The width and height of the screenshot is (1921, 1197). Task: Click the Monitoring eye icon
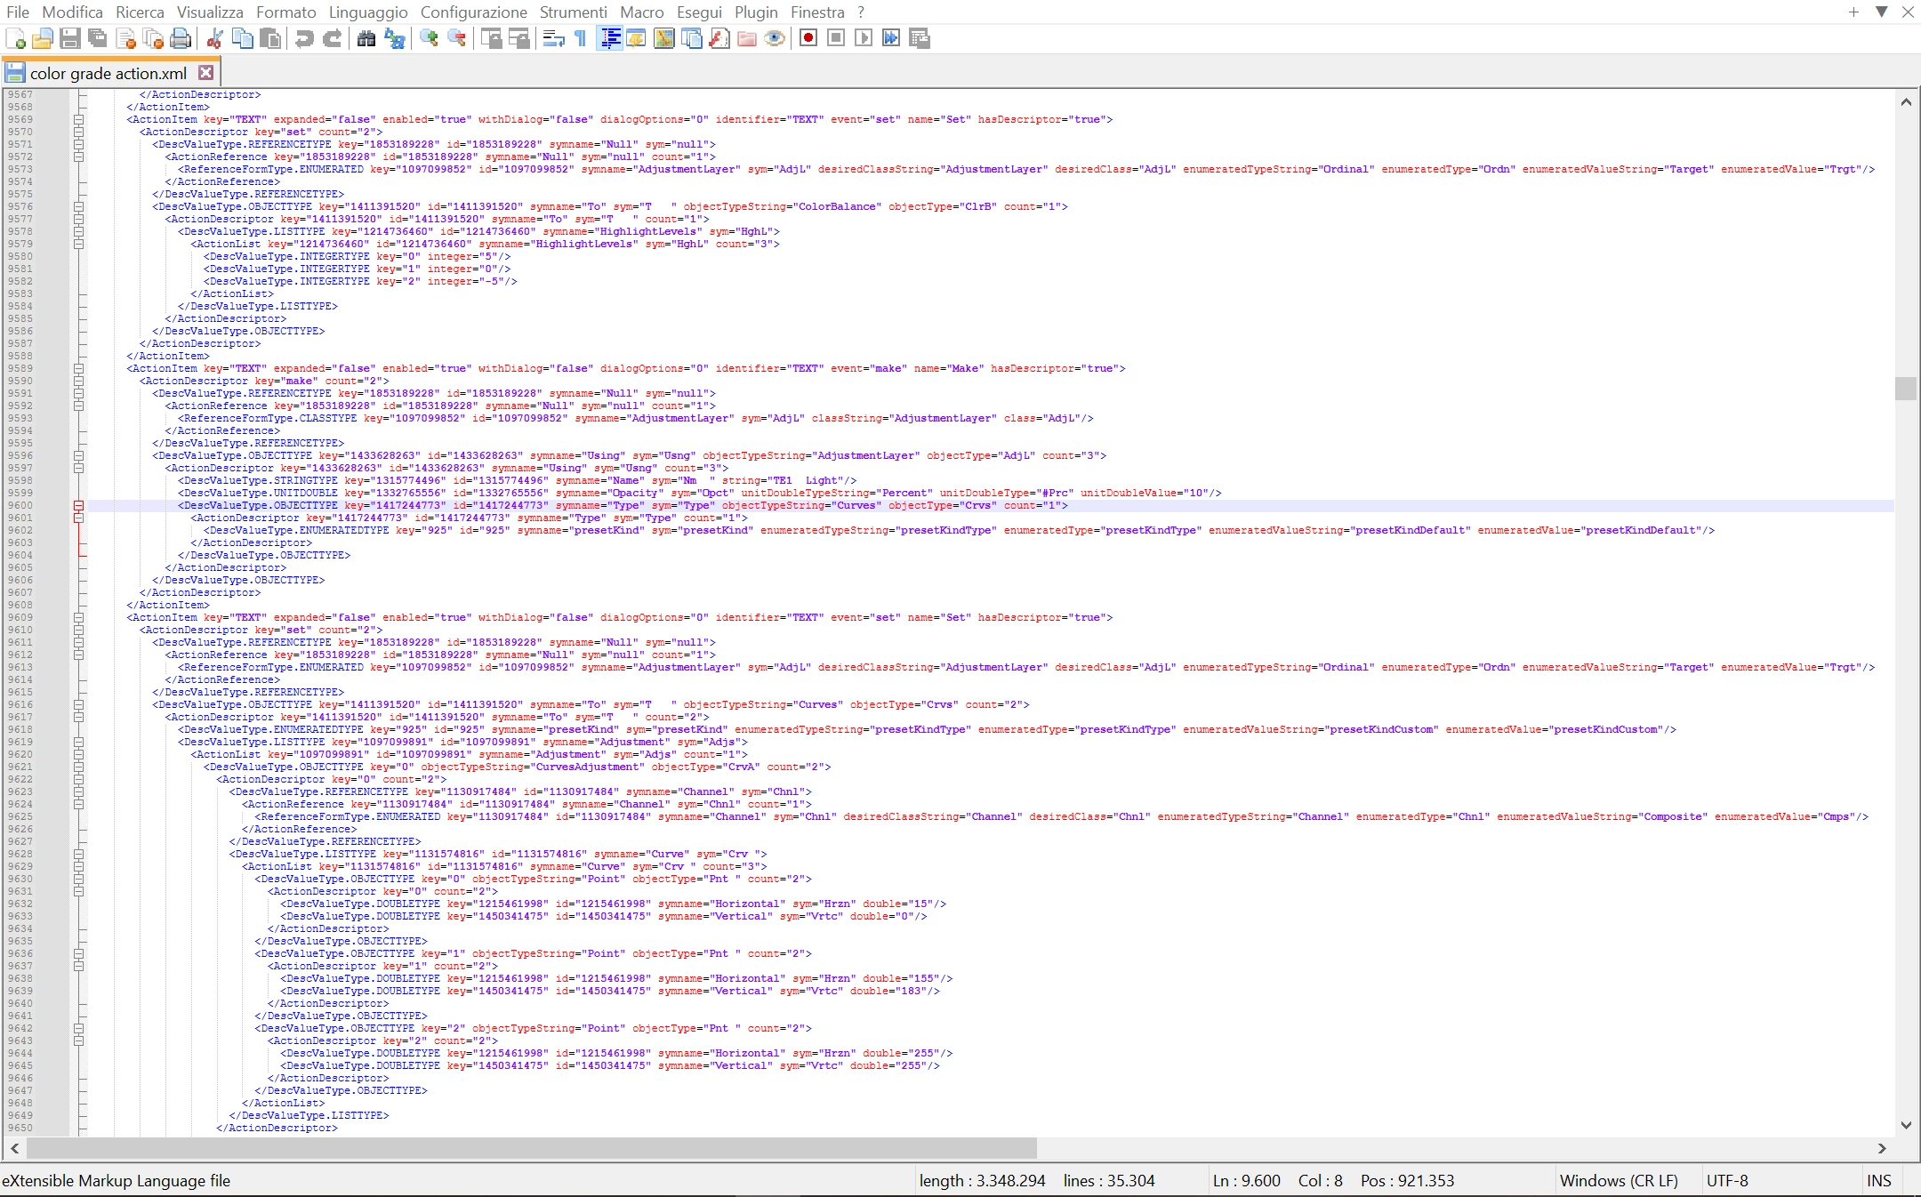pyautogui.click(x=775, y=38)
